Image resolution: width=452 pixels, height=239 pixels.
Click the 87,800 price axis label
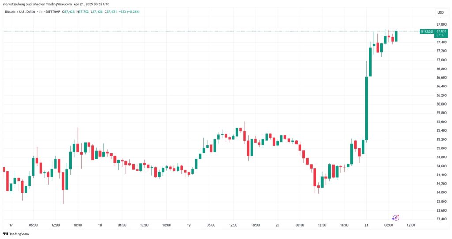click(x=442, y=25)
